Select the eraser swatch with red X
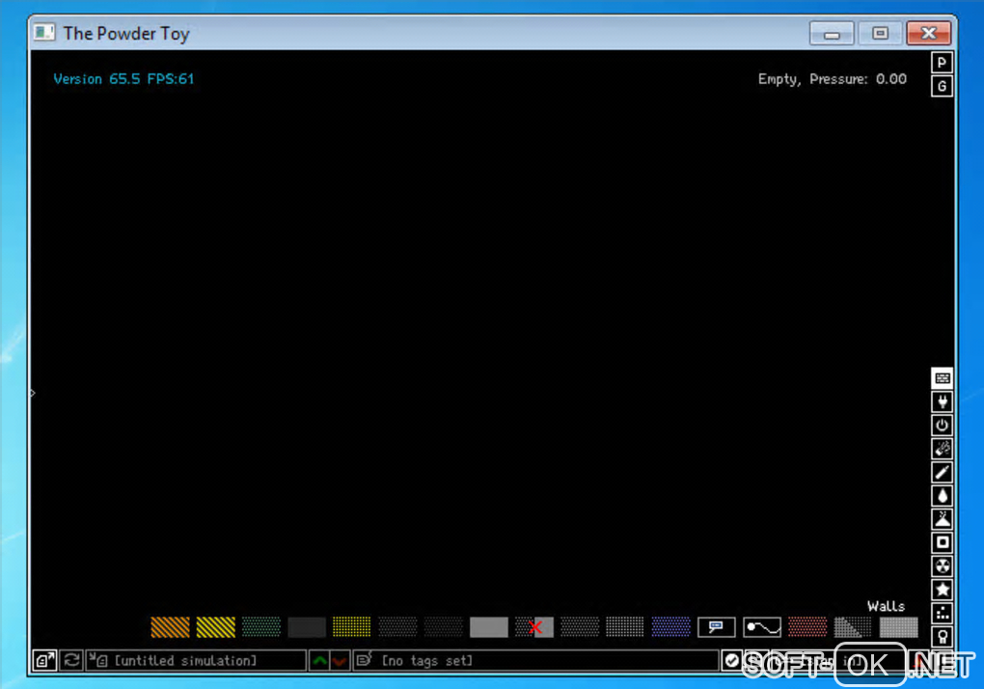This screenshot has height=689, width=984. [x=534, y=627]
